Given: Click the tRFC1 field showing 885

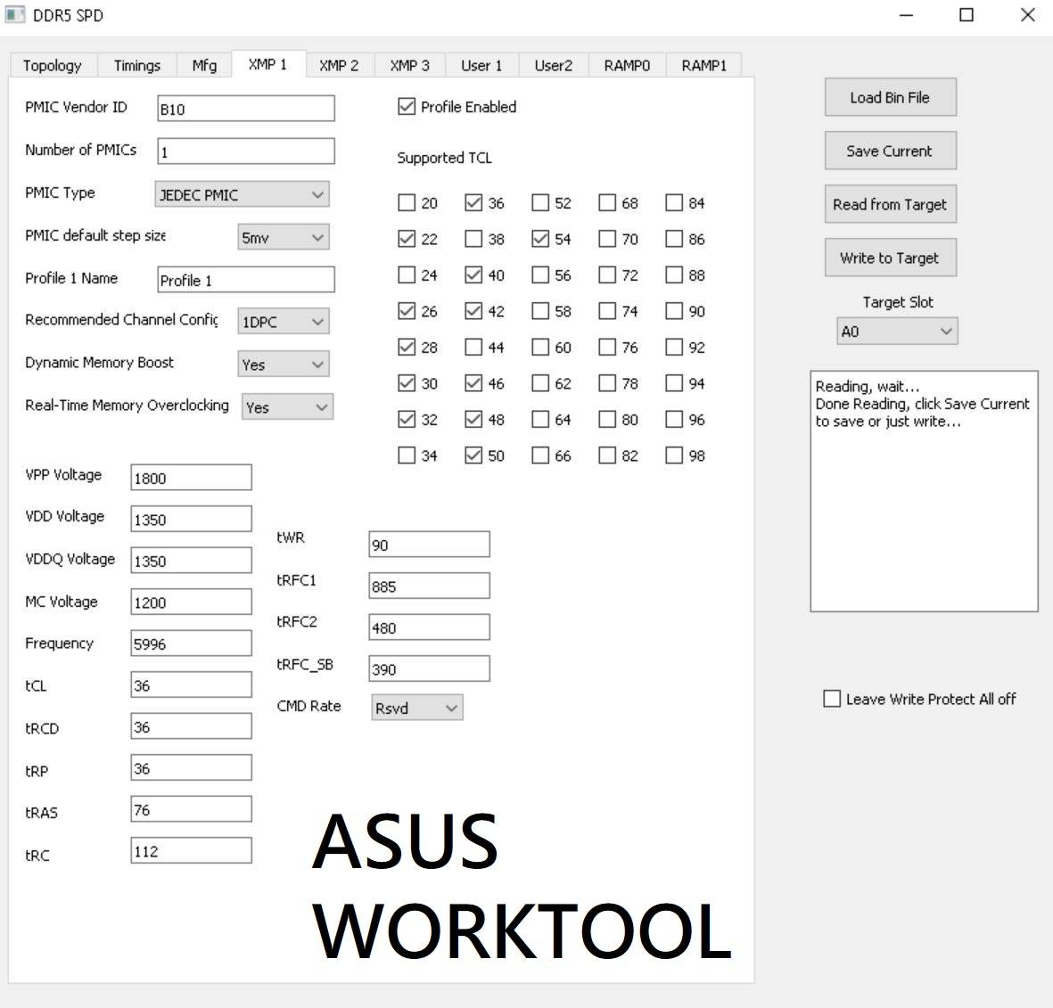Looking at the screenshot, I should pos(429,586).
